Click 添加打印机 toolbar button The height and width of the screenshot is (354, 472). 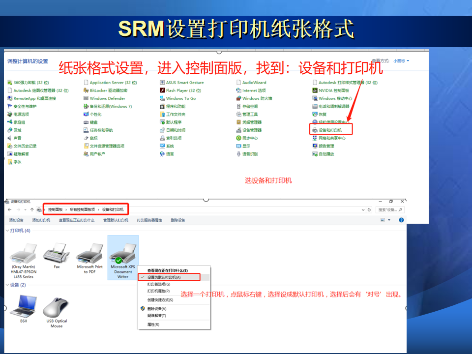pos(41,220)
